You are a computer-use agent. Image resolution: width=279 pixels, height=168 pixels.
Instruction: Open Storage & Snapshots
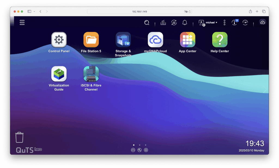tap(123, 40)
